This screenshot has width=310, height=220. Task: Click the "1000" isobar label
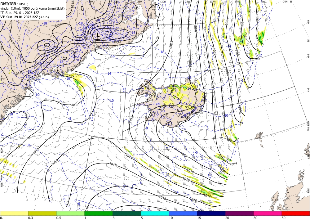pos(227,72)
